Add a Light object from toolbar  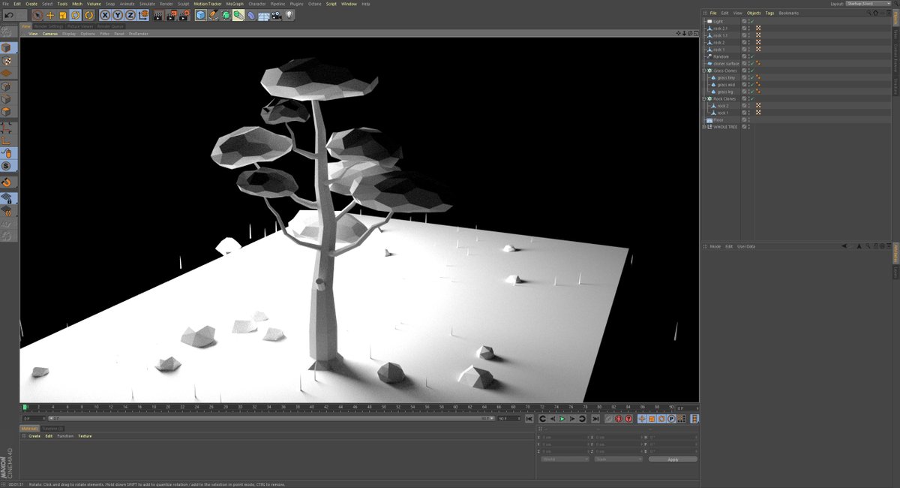click(x=289, y=15)
